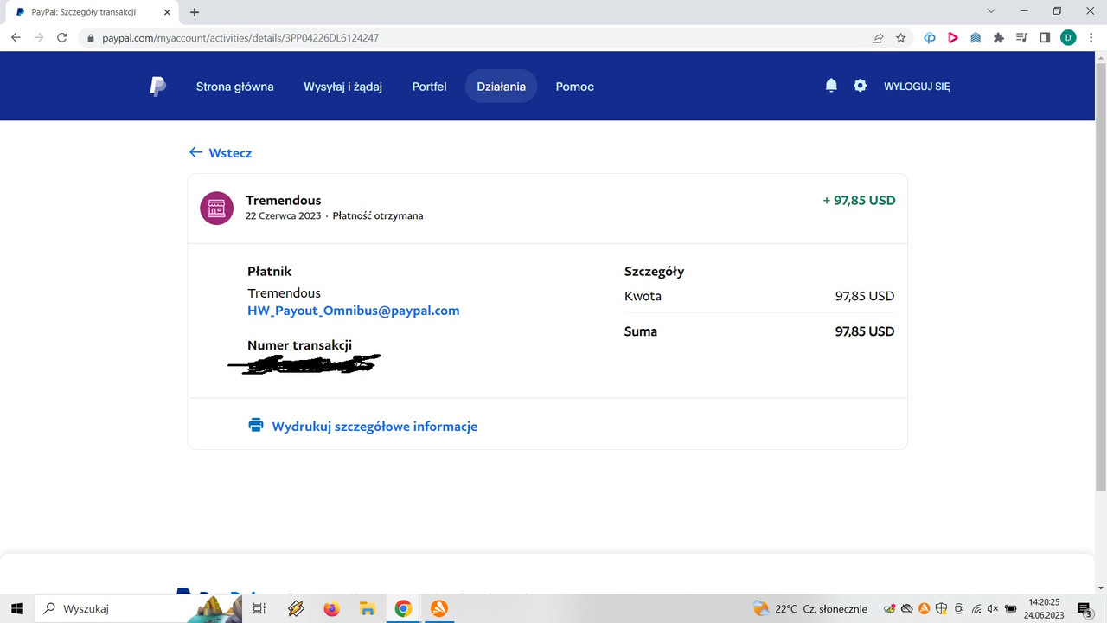This screenshot has width=1107, height=623.
Task: Click the Wyszukaj taskbar search box
Action: tap(138, 608)
